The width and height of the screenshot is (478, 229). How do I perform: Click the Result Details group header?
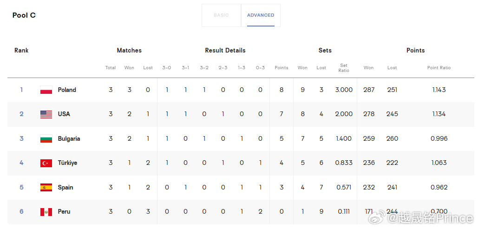point(225,50)
